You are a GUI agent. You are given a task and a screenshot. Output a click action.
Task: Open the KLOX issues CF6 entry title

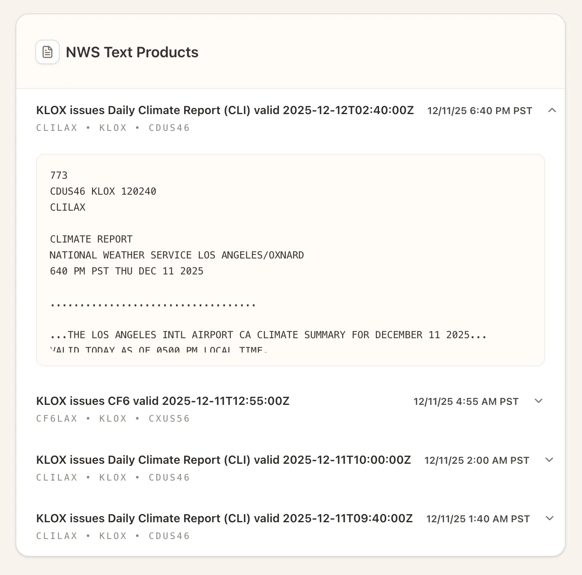pos(162,401)
